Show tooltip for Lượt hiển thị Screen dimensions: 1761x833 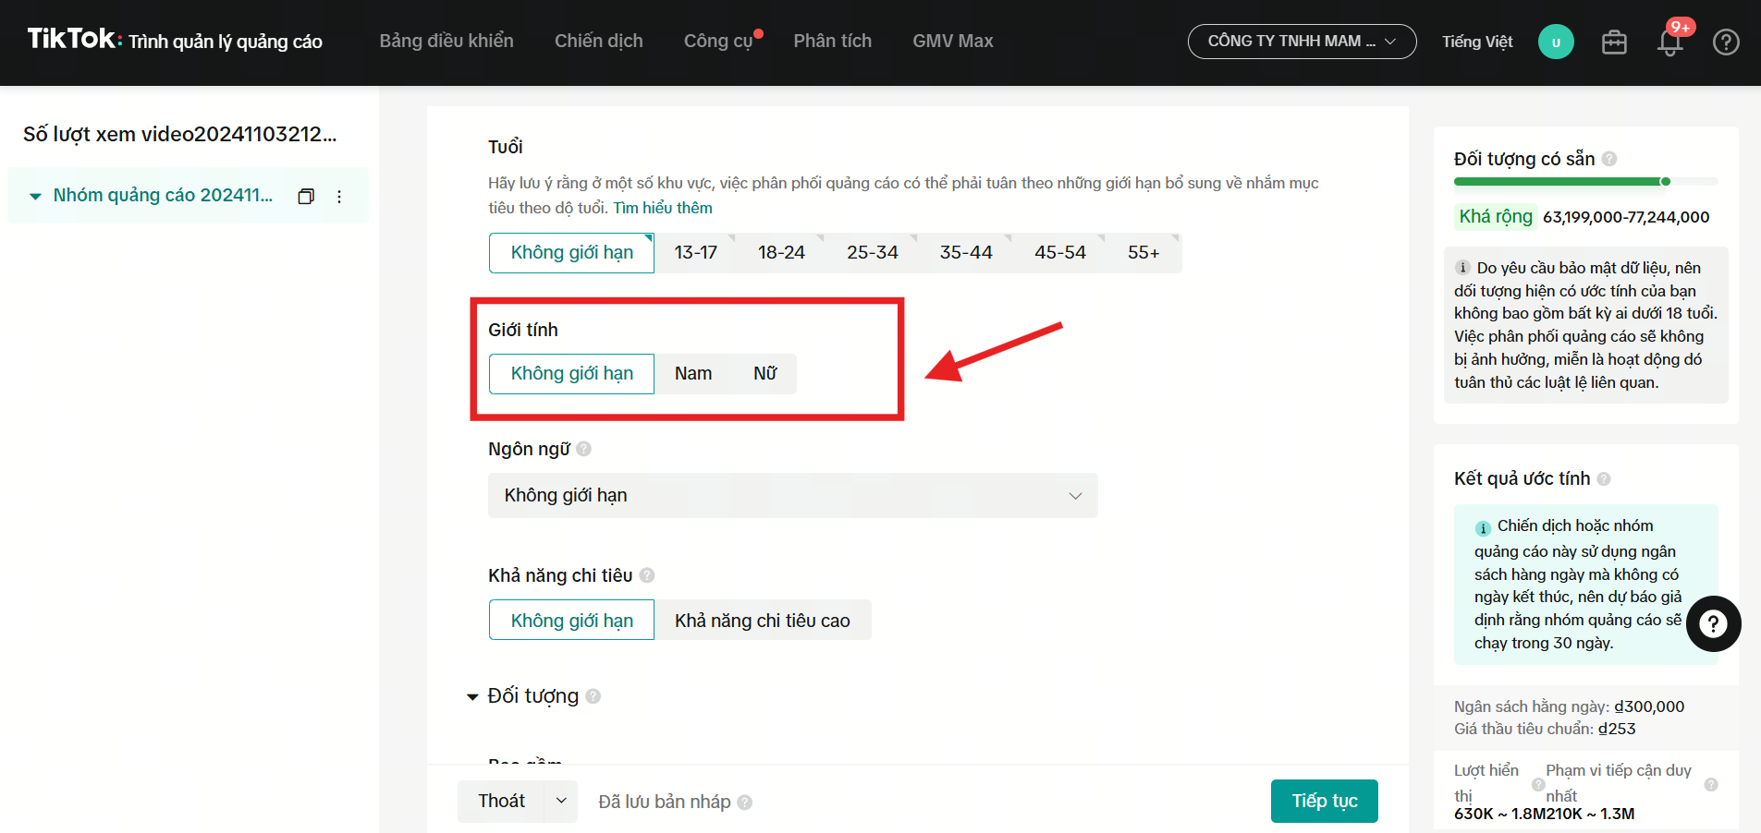[1538, 784]
